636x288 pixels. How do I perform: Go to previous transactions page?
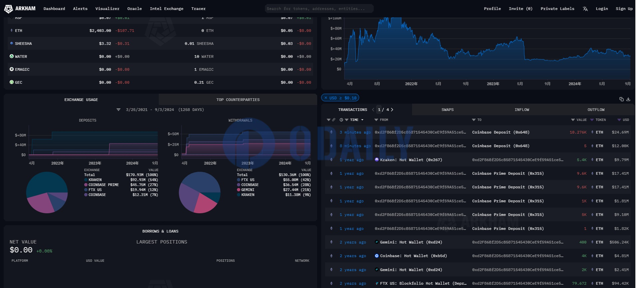[x=373, y=110]
